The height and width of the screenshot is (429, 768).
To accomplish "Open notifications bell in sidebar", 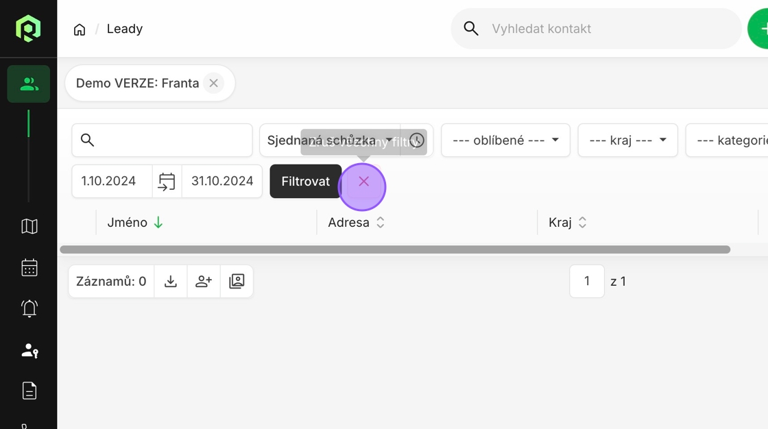I will (29, 309).
